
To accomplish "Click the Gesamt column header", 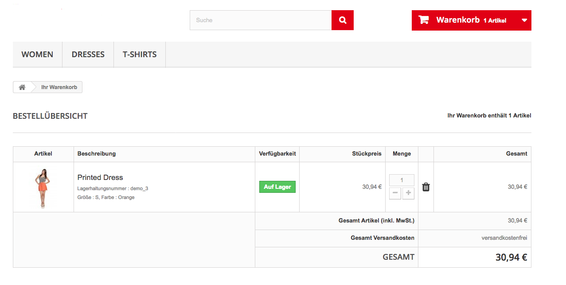I will point(517,154).
